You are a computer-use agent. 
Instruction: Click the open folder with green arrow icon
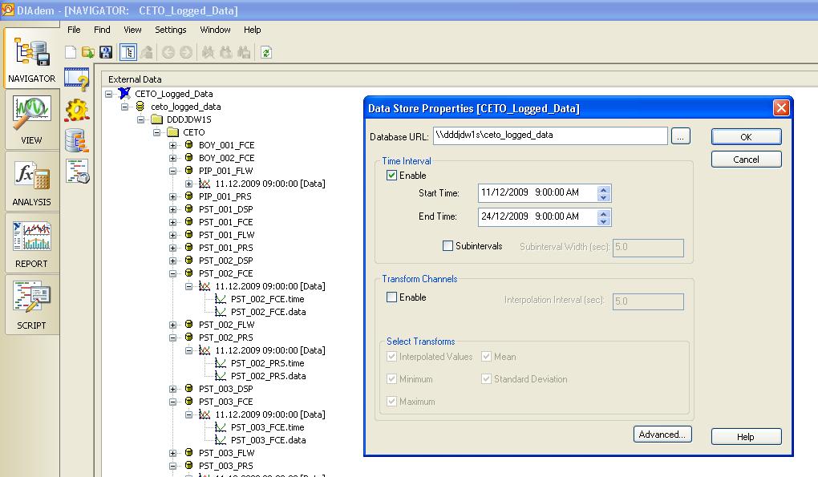click(88, 52)
